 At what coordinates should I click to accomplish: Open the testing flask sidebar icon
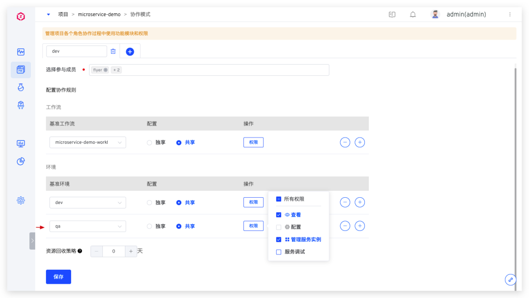tap(21, 87)
